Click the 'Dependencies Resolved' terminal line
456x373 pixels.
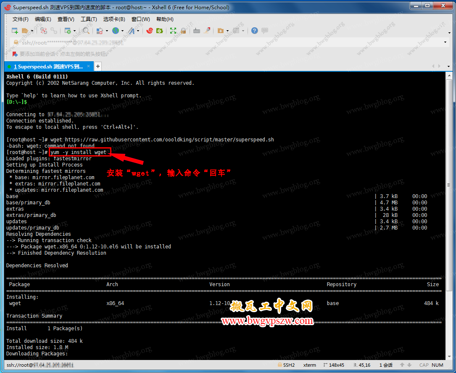tap(37, 265)
